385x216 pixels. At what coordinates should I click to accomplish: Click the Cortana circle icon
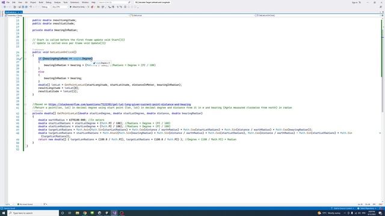63,213
